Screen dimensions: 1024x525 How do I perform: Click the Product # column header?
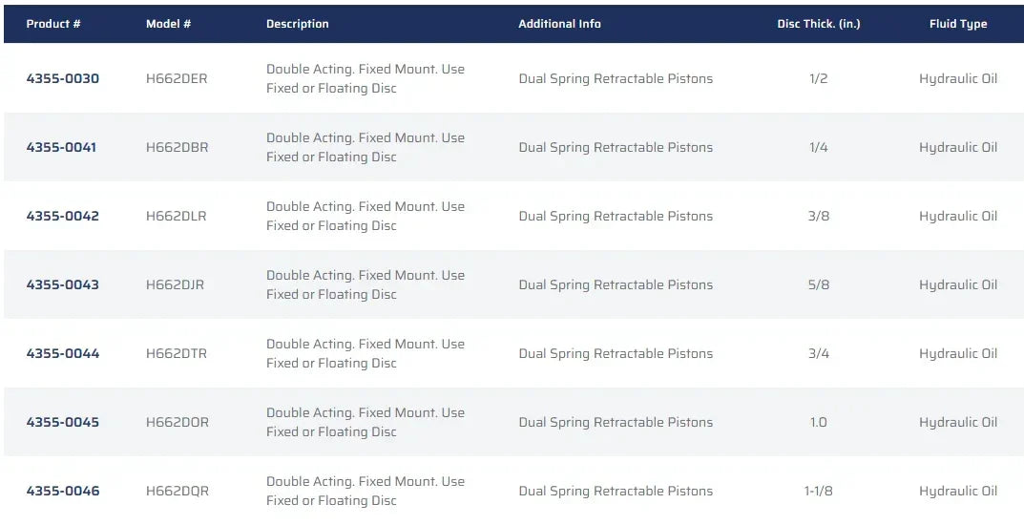tap(53, 24)
